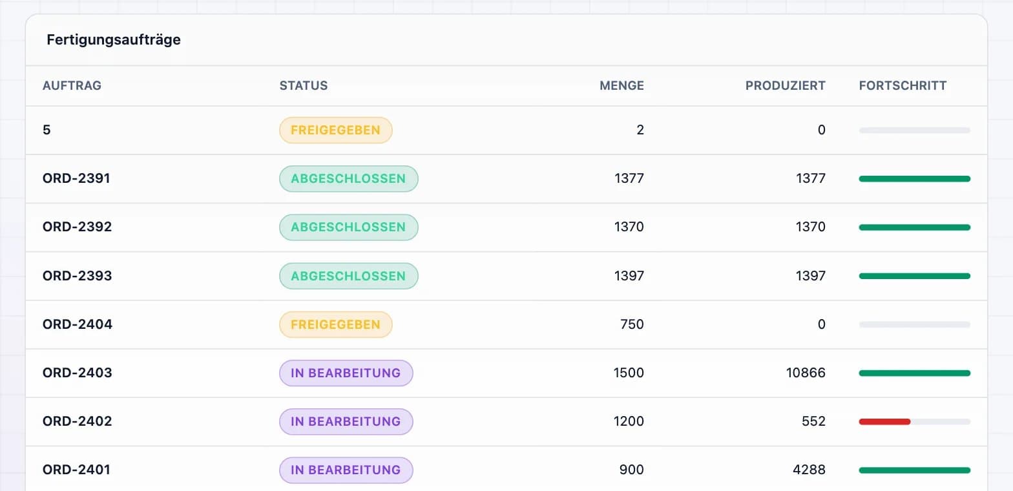This screenshot has height=491, width=1013.
Task: Click IN BEARBEITUNG badge for ORD-2402
Action: [346, 421]
